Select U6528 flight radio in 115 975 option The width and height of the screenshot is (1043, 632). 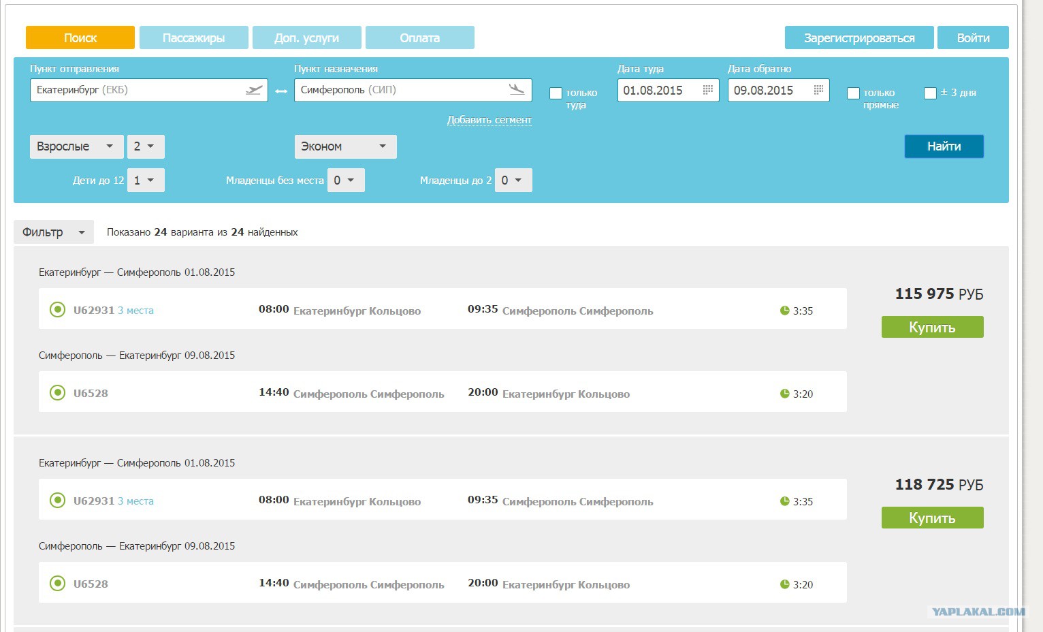[x=57, y=393]
